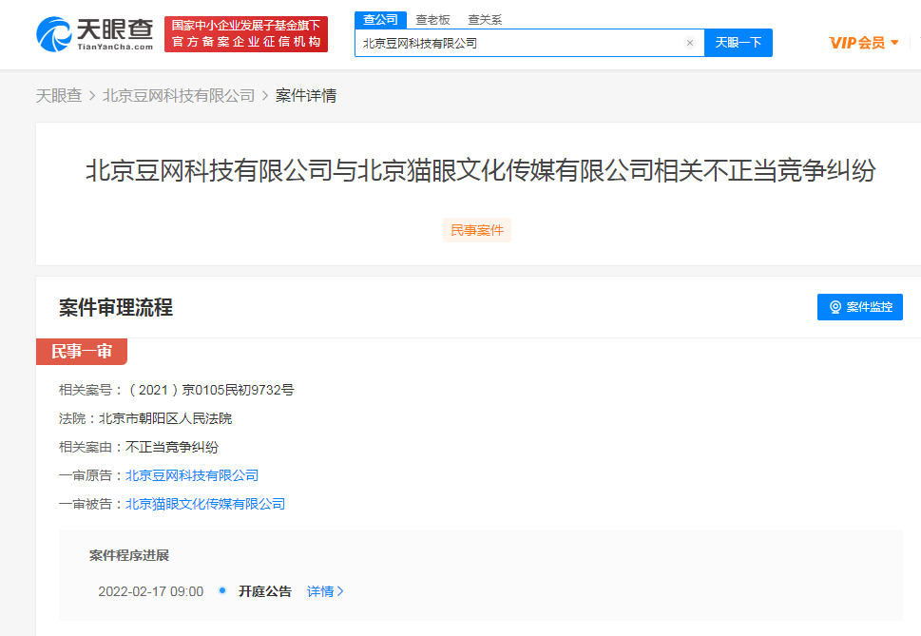921x636 pixels.
Task: Enable 案件监控 for this case
Action: (x=859, y=307)
